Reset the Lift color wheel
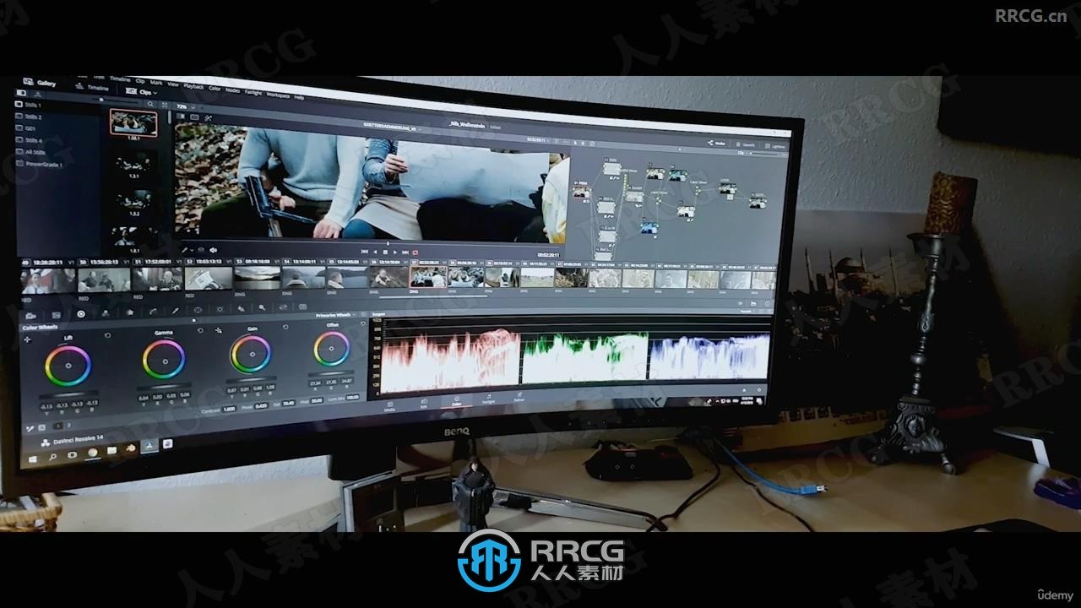This screenshot has width=1081, height=608. [107, 335]
